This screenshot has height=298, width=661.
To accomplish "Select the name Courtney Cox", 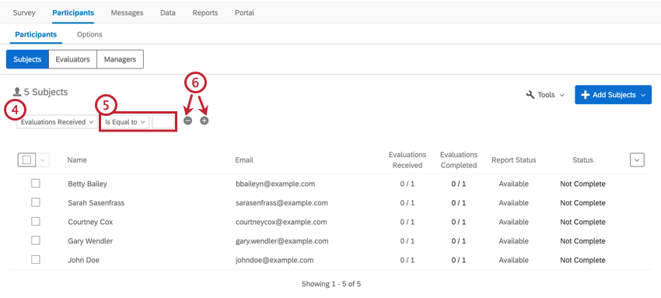I will click(x=90, y=222).
